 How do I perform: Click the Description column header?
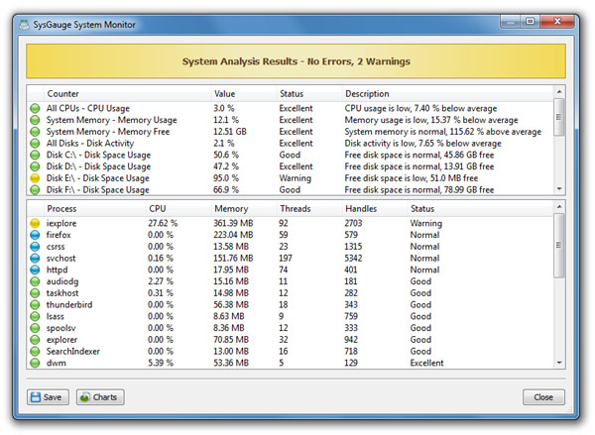tap(448, 94)
